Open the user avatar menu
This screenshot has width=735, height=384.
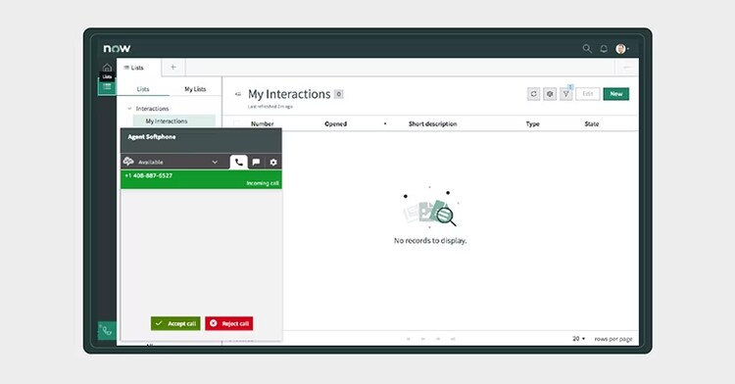pyautogui.click(x=621, y=49)
